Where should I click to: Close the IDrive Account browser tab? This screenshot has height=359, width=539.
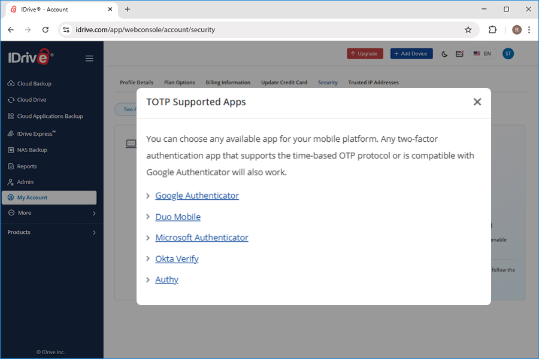tap(110, 10)
